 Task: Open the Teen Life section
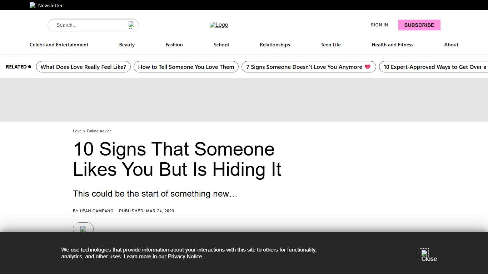pos(330,45)
